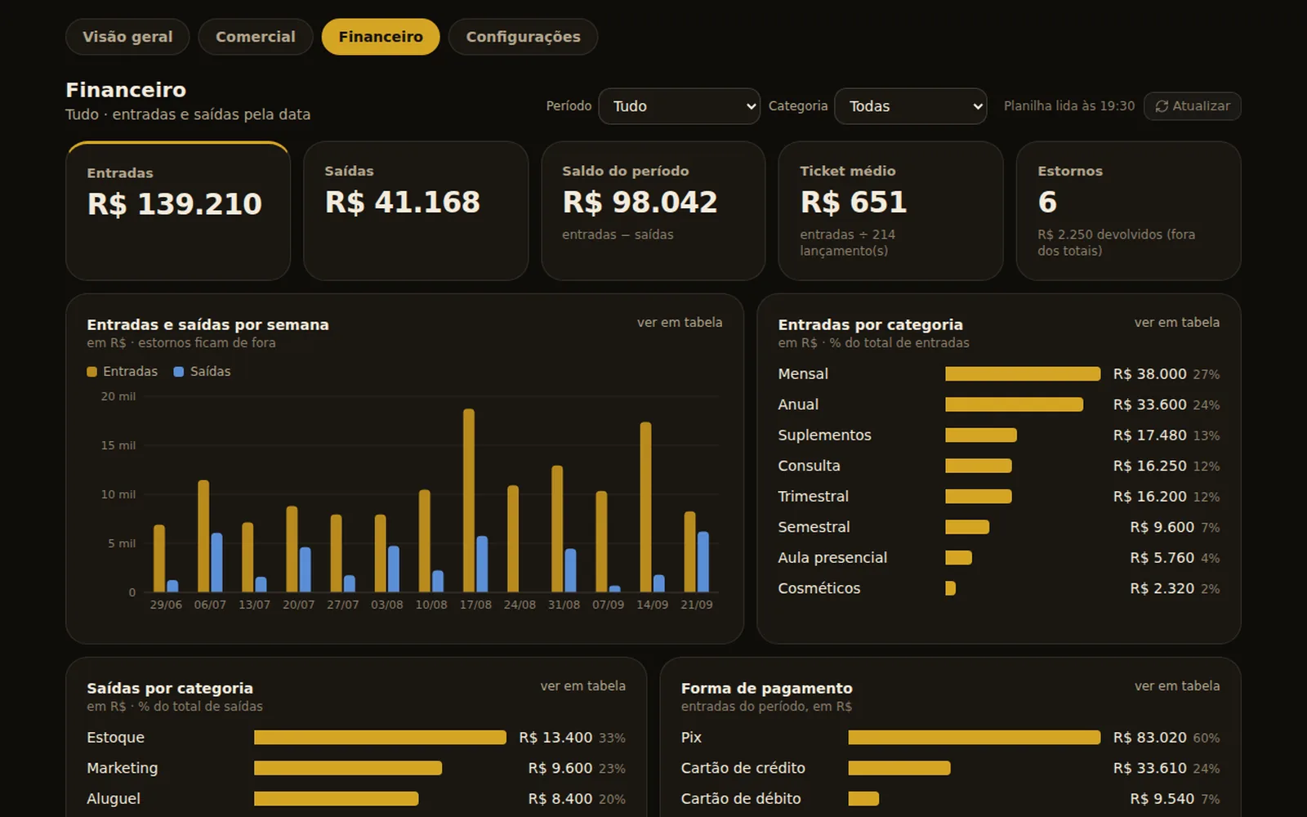Go to the Configurações tab

[523, 37]
